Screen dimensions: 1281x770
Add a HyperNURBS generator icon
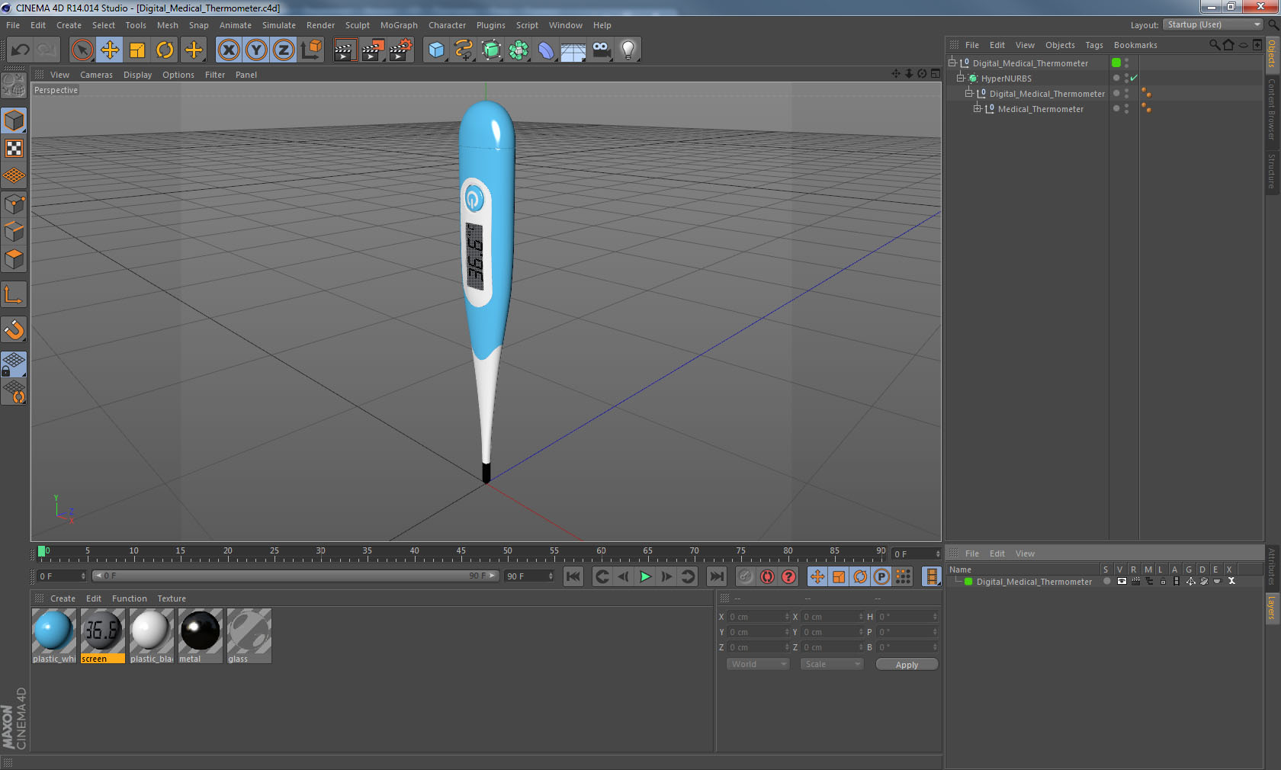tap(491, 50)
